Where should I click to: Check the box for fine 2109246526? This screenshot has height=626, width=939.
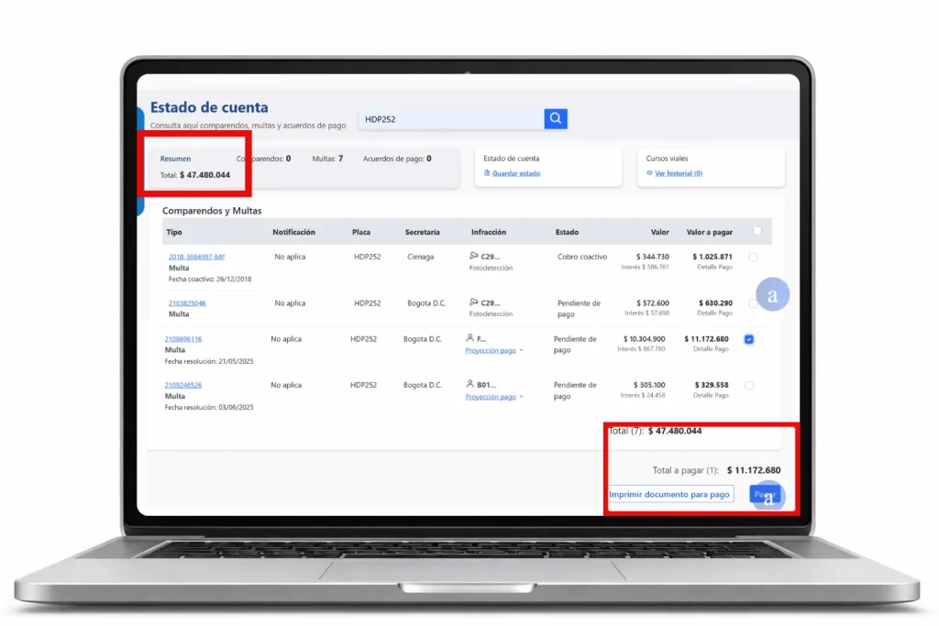click(x=748, y=386)
